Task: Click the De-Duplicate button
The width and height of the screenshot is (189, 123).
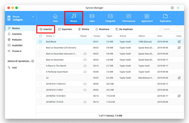Action: [124, 29]
